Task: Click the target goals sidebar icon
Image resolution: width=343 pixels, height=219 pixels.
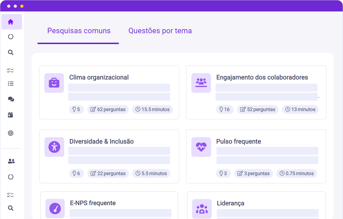Action: point(11,133)
